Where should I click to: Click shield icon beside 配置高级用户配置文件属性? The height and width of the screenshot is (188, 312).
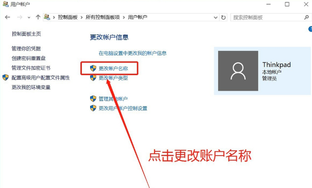pyautogui.click(x=6, y=78)
